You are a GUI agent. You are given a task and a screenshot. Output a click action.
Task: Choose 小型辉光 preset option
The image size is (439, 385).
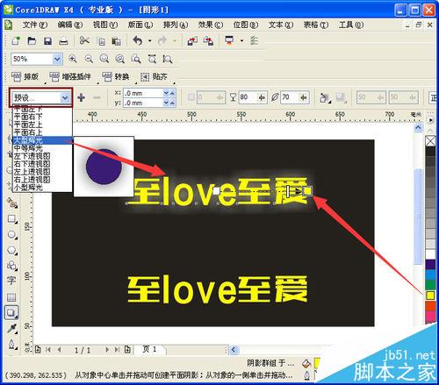(42, 188)
